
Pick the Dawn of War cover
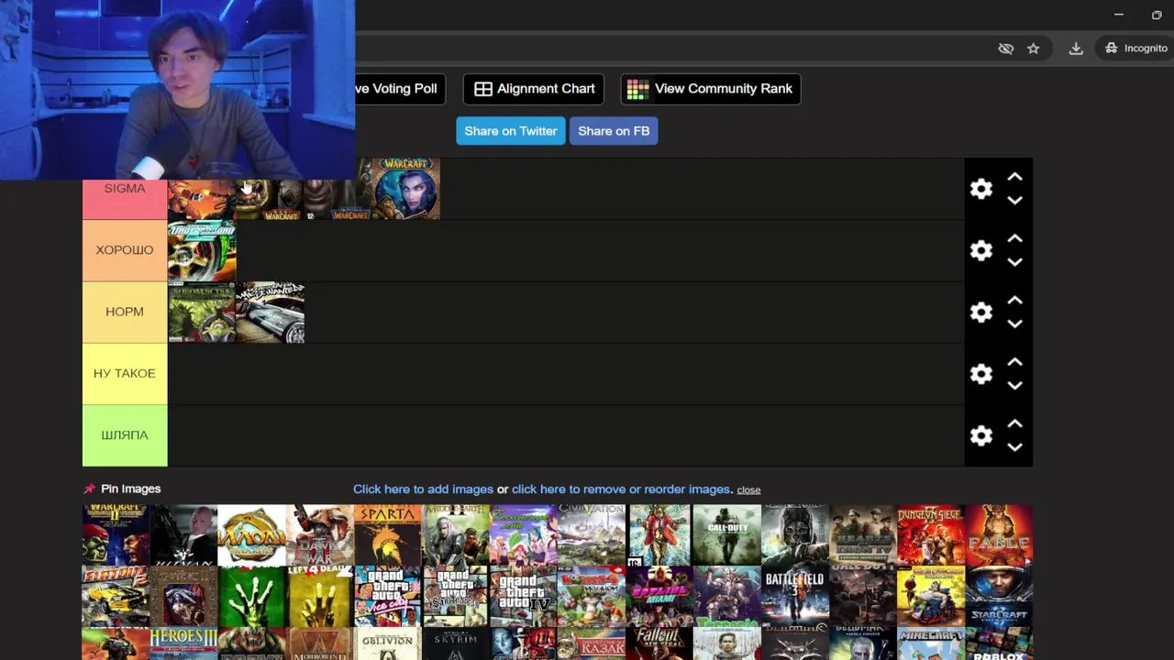[x=319, y=535]
